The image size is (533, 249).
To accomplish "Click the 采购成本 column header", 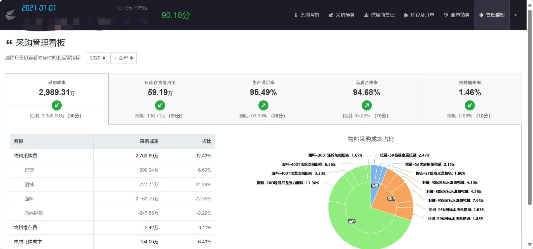I will click(128, 141).
